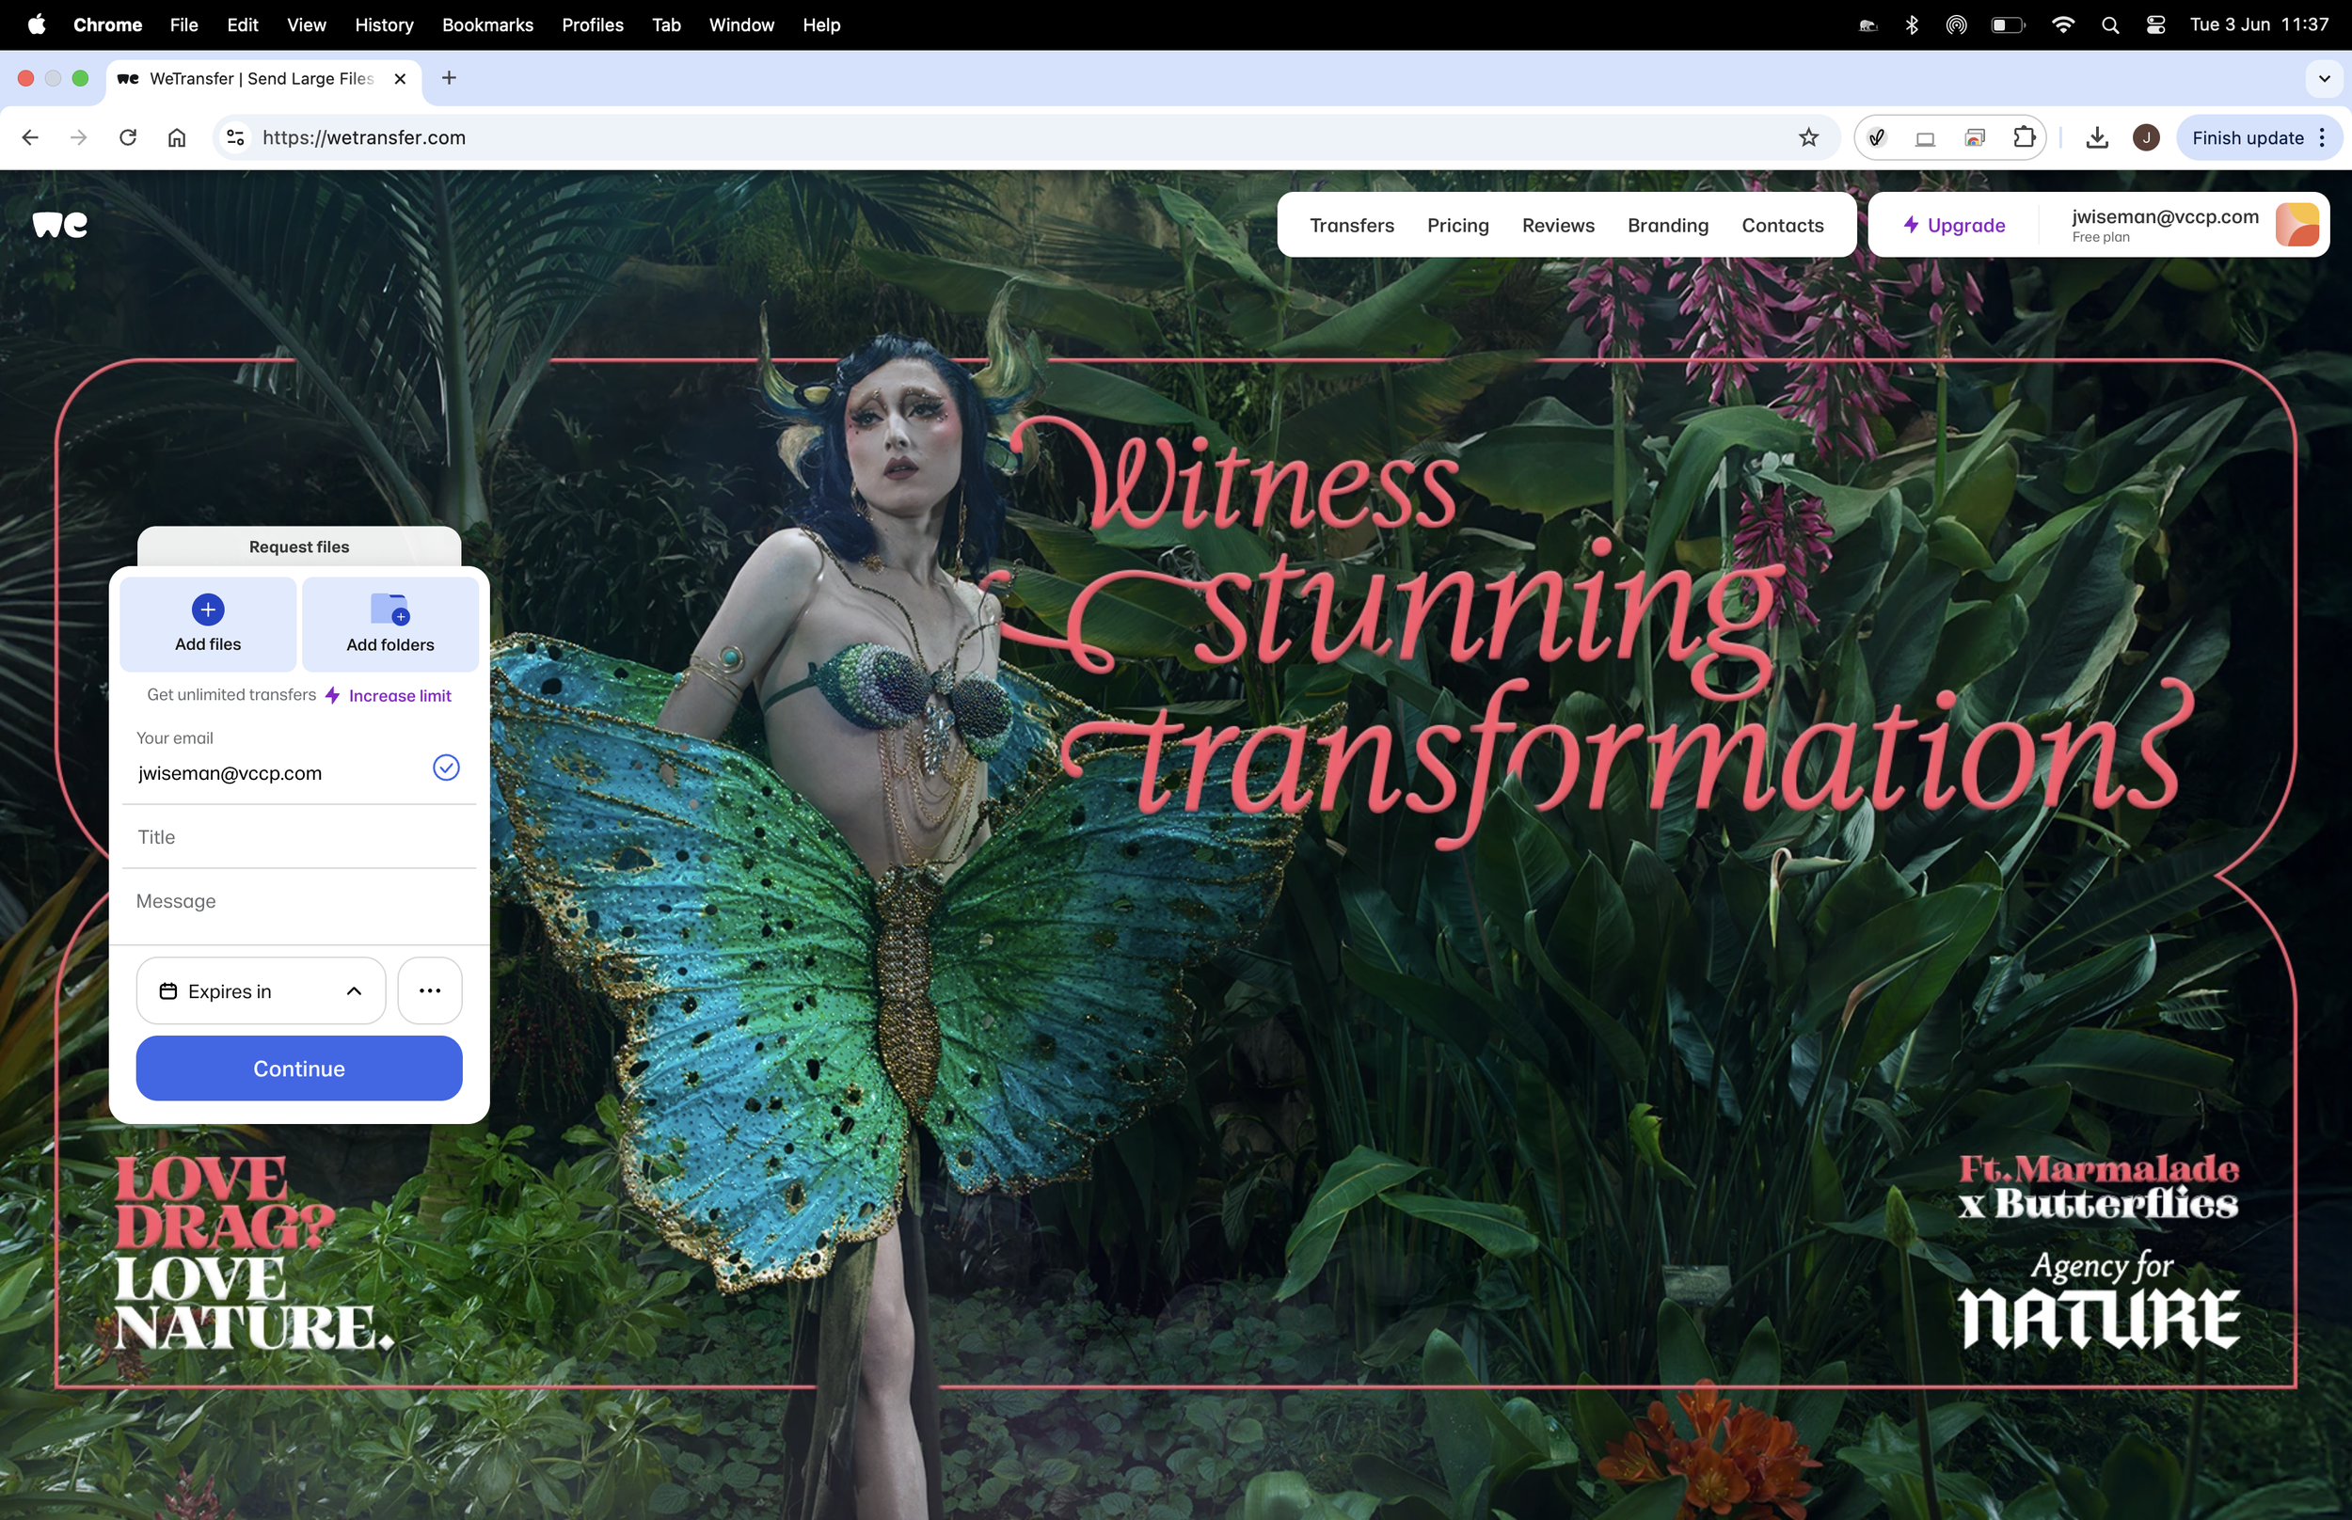This screenshot has height=1520, width=2352.
Task: Open Chrome three-dot menu beside Finish update
Action: coord(2323,138)
